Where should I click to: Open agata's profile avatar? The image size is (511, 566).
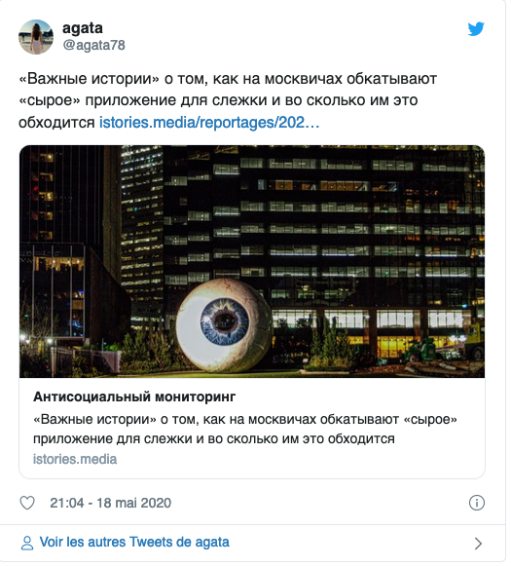coord(36,37)
